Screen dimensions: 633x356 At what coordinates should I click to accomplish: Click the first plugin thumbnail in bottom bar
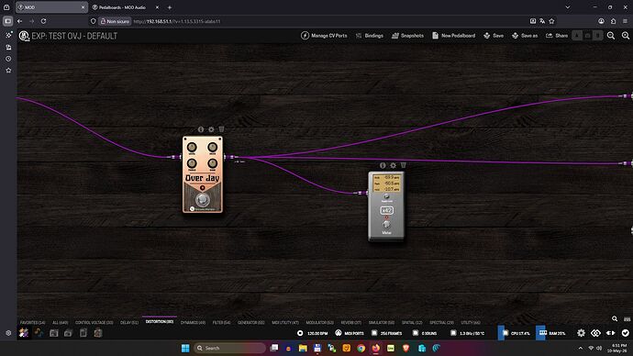[24, 333]
